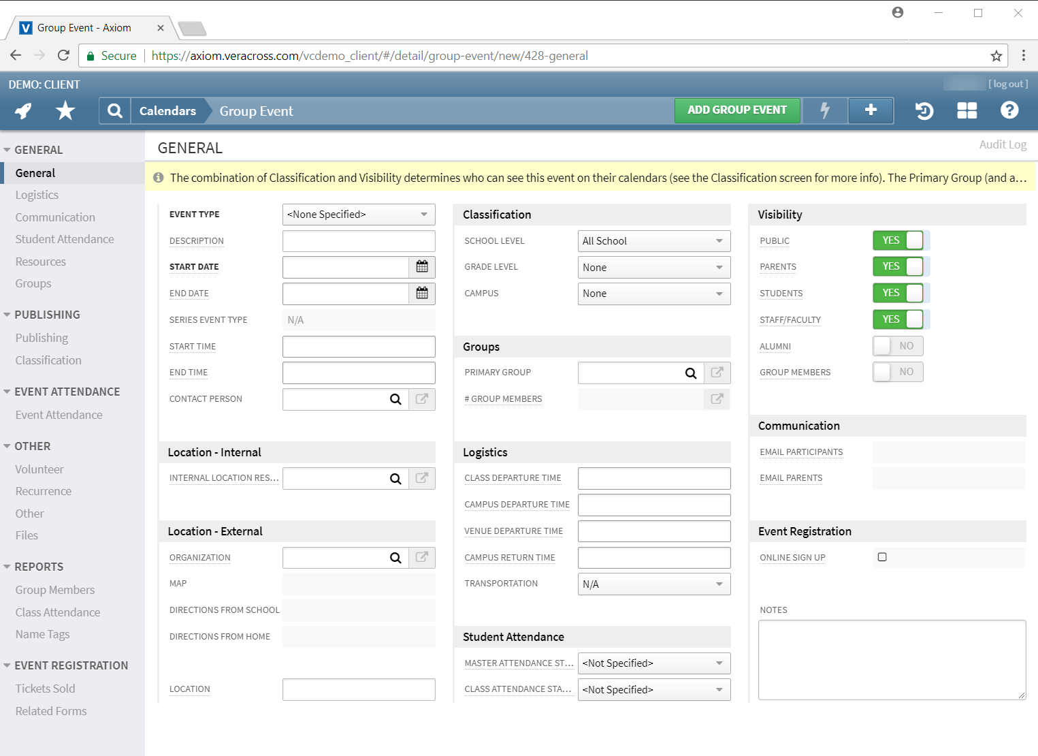Viewport: 1038px width, 756px height.
Task: Open the Audit Log link
Action: 1002,144
